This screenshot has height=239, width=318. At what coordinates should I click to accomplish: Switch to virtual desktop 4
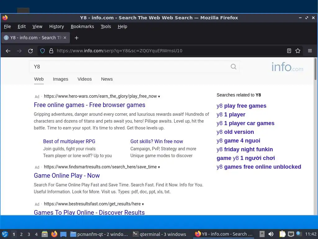point(36,234)
